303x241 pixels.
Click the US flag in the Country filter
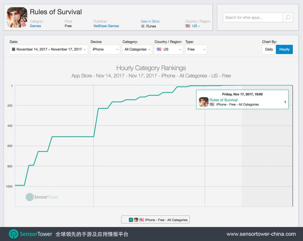tap(159, 49)
